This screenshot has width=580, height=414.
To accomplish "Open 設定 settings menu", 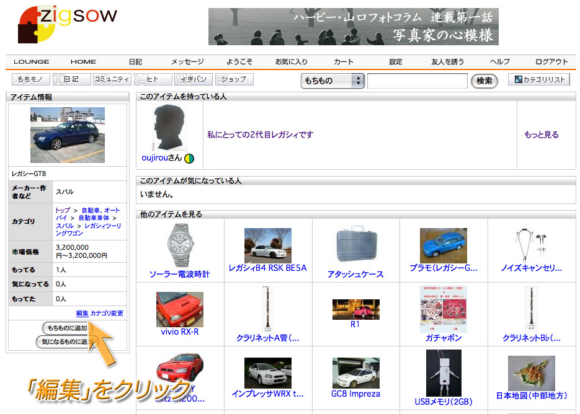I will coord(395,62).
